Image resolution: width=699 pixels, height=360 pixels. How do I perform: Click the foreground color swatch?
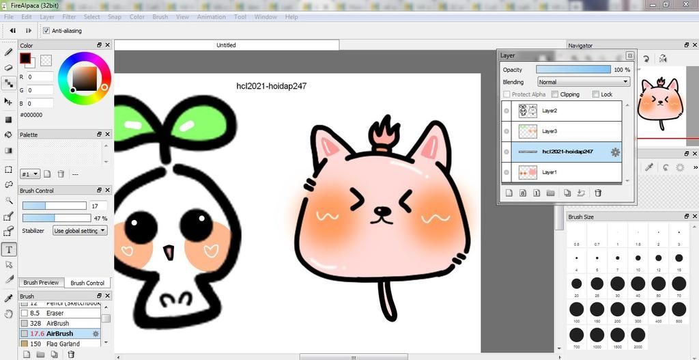(25, 58)
